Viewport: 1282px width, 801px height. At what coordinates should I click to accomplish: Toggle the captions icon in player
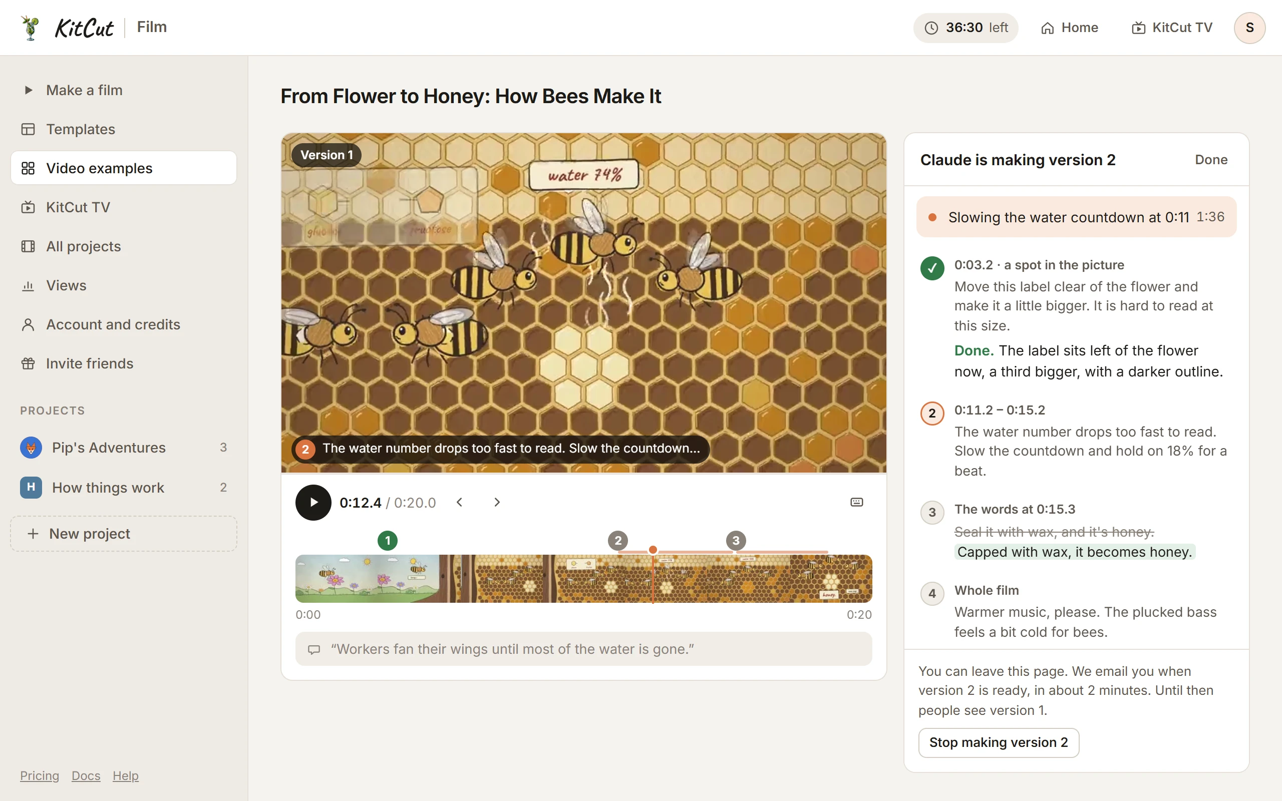pyautogui.click(x=856, y=502)
